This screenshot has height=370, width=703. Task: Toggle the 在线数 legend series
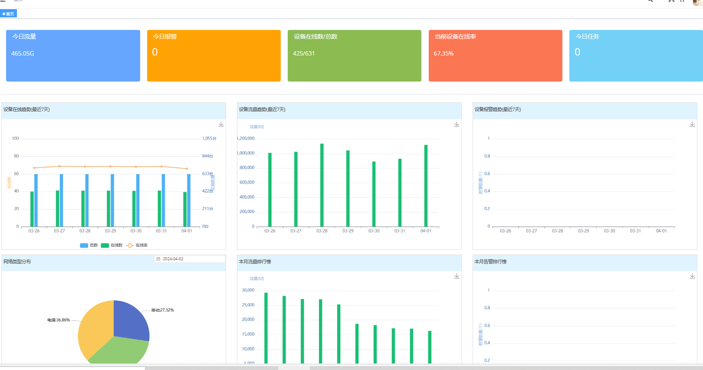112,246
